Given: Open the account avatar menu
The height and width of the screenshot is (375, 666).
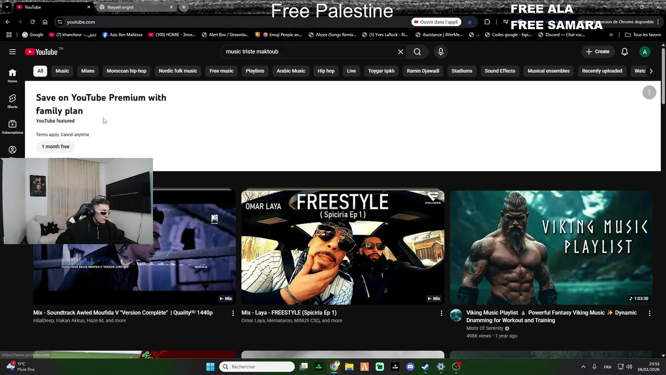Looking at the screenshot, I should (645, 52).
